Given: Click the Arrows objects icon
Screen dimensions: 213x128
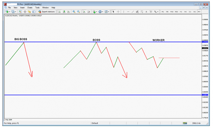Looking at the screenshot, I should coord(155,12).
